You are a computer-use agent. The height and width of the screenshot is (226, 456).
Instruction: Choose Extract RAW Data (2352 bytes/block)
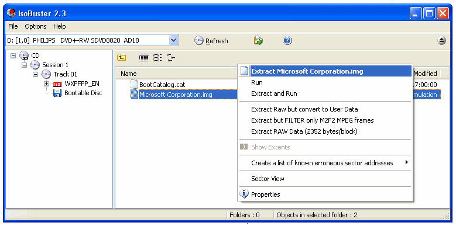click(x=325, y=131)
